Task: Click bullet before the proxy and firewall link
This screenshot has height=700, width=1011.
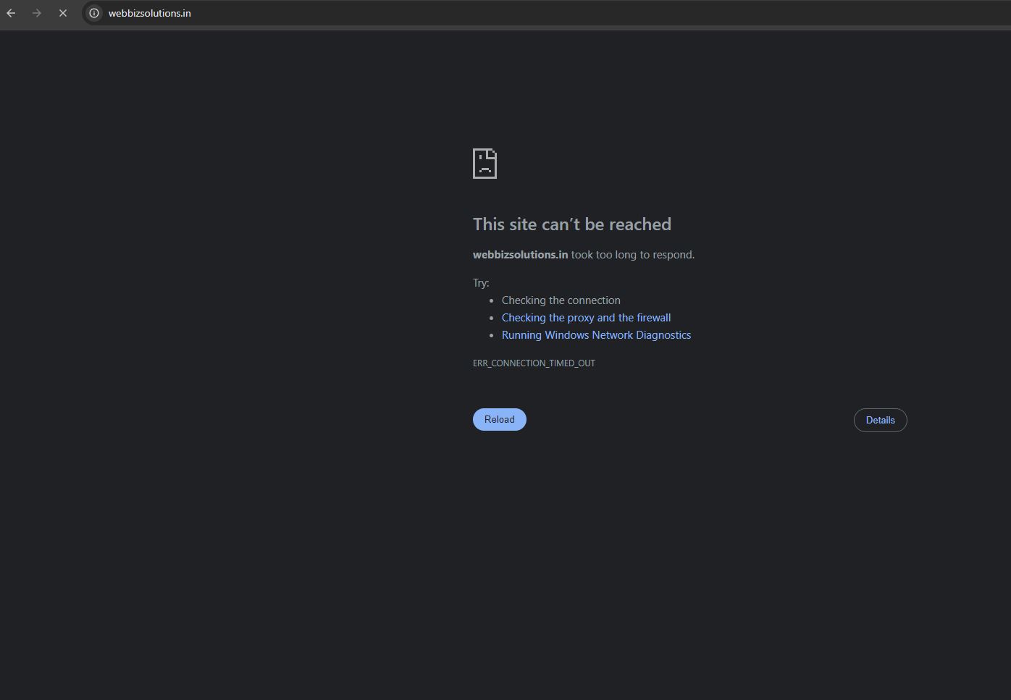Action: pyautogui.click(x=492, y=319)
